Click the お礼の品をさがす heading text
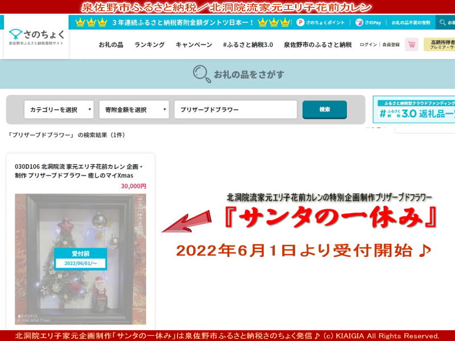Screen dimensions: 455x341 pos(249,74)
